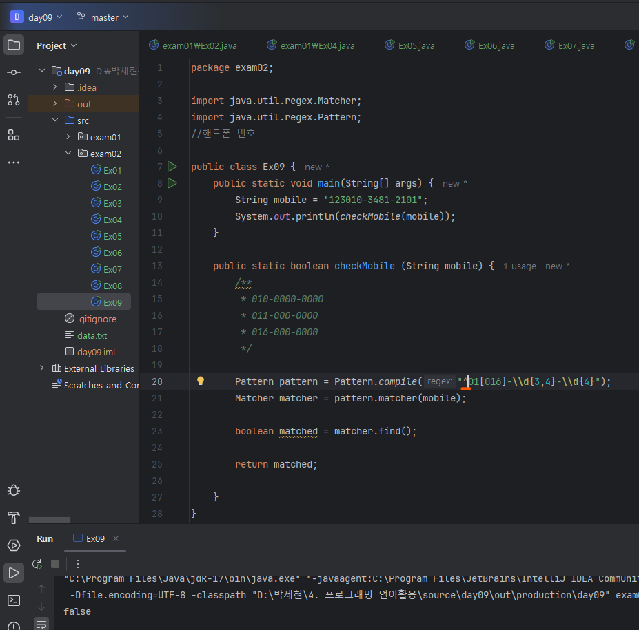
Task: Close the Ex09 run tab
Action: point(116,538)
